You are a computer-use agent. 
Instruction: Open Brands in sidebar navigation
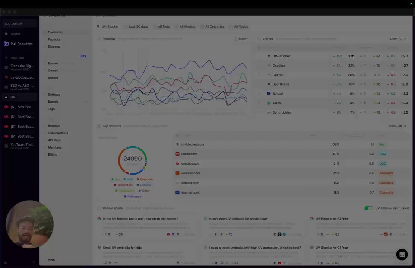(53, 102)
